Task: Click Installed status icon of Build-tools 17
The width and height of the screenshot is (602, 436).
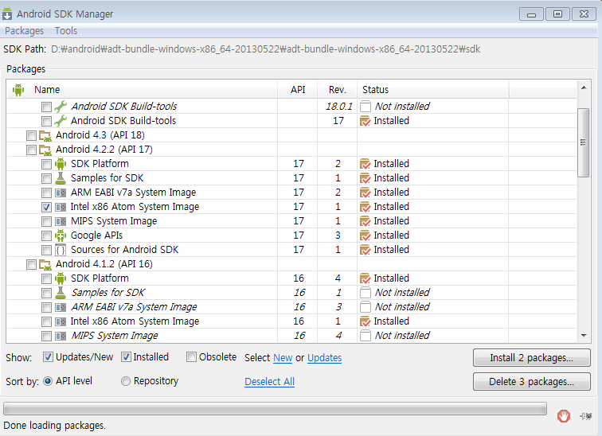Action: [x=365, y=121]
